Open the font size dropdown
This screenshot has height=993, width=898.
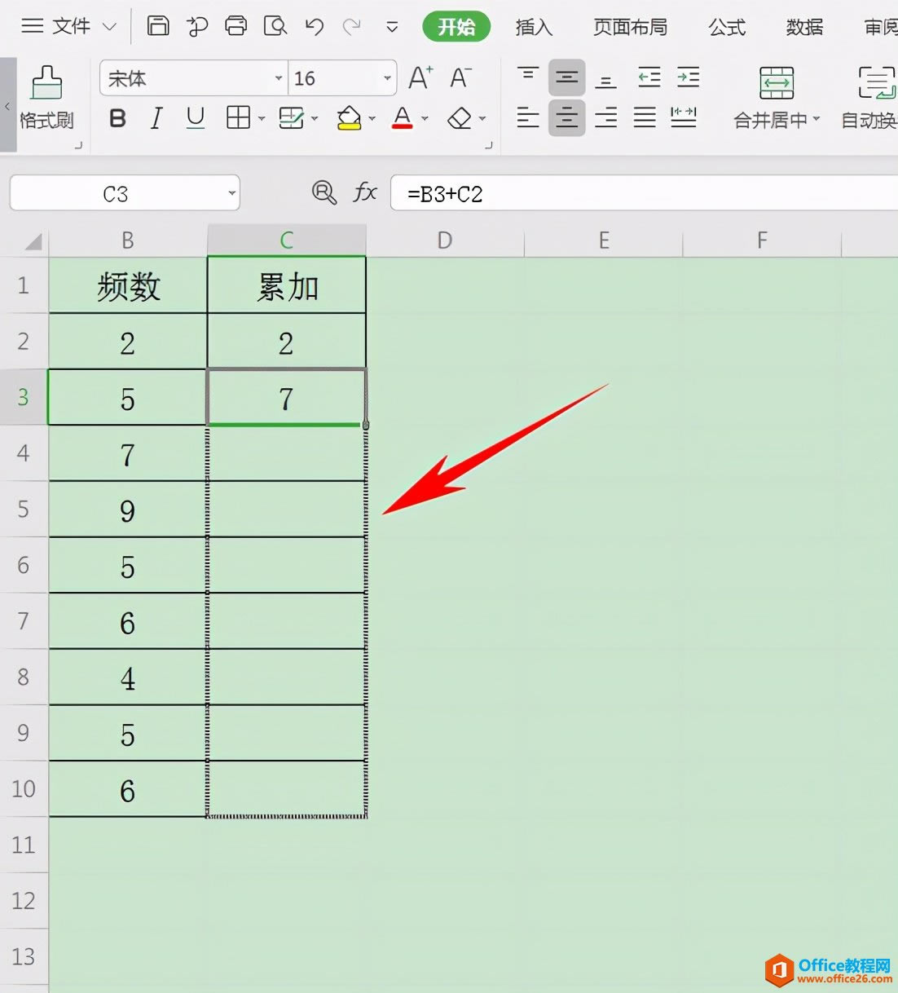point(388,78)
